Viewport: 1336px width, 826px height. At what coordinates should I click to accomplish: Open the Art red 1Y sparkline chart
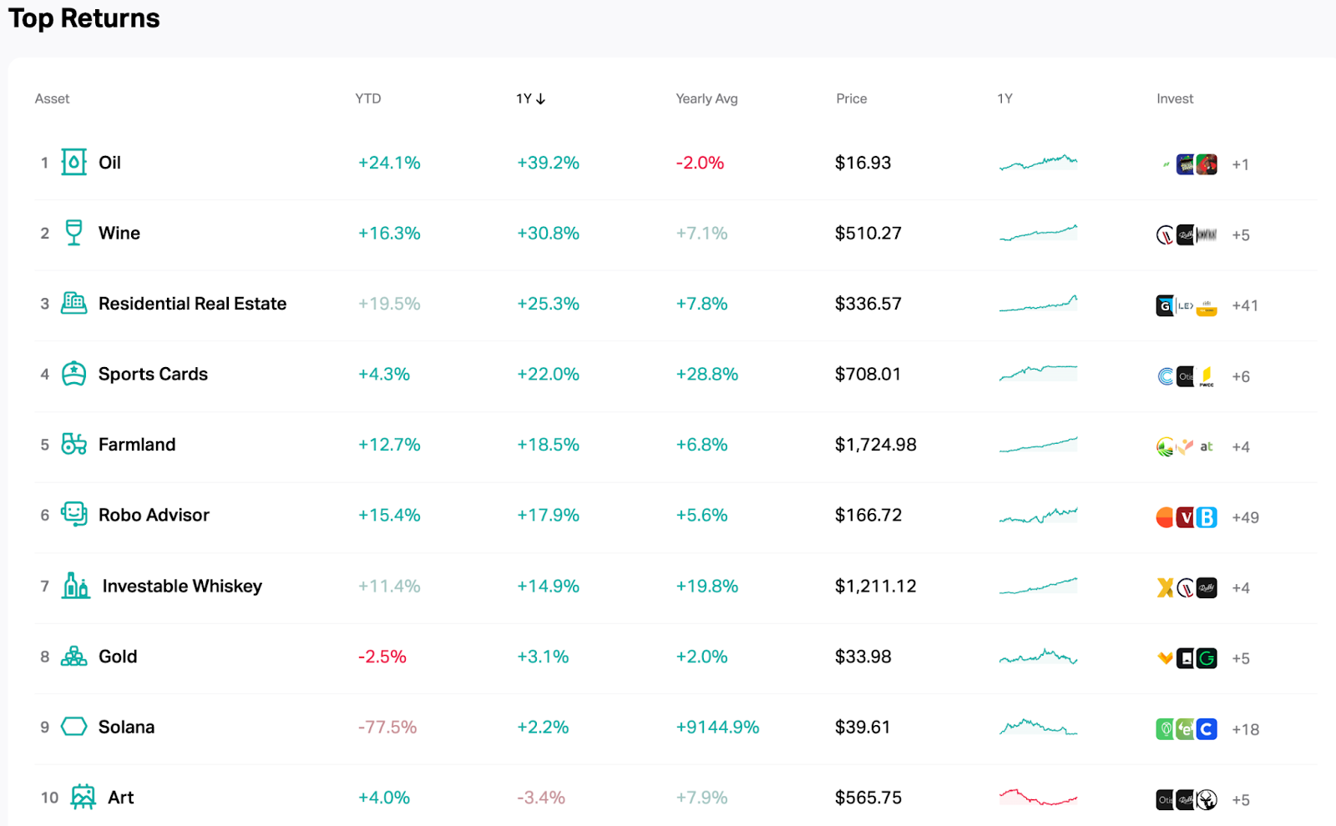click(1038, 798)
